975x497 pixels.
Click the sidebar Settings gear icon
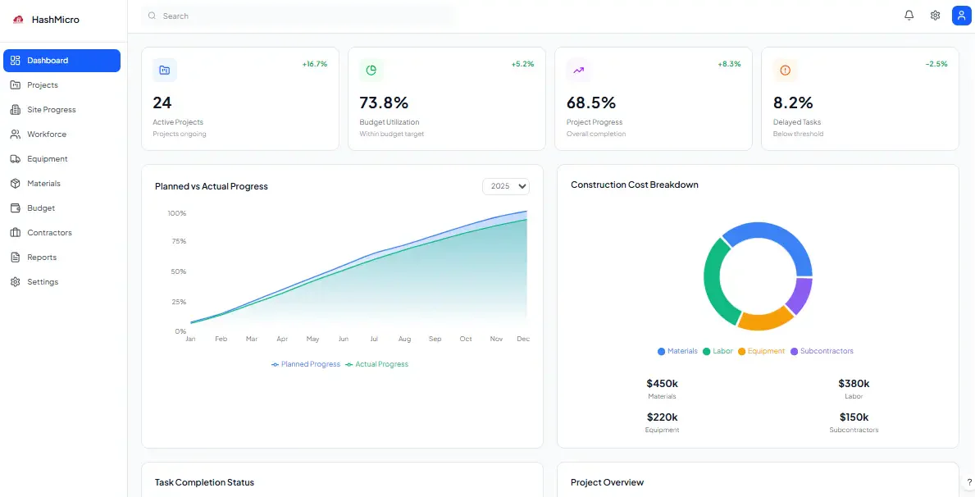pyautogui.click(x=16, y=282)
